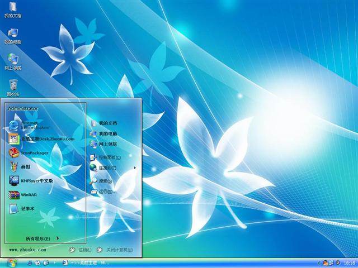Open the 运行(R)... run dialog
Viewport: 358px width, 268px height.
click(x=103, y=192)
